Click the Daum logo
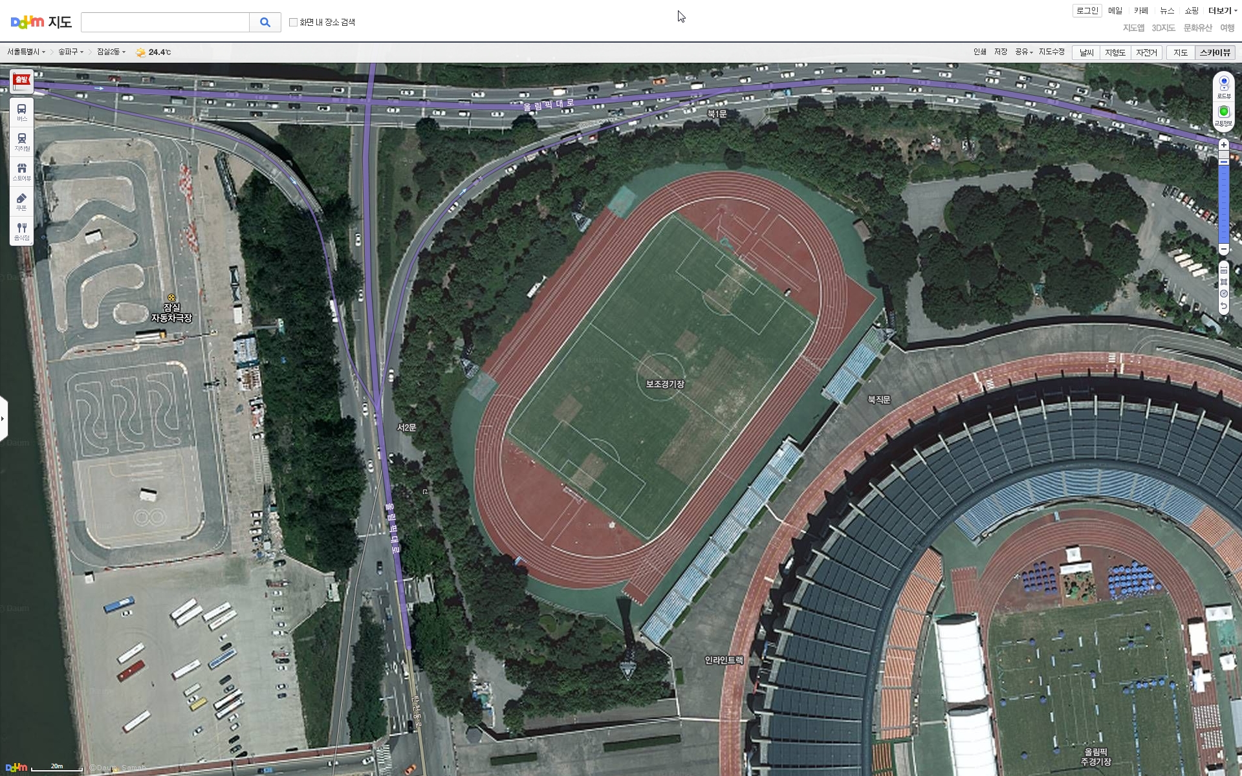The image size is (1242, 776). [27, 22]
